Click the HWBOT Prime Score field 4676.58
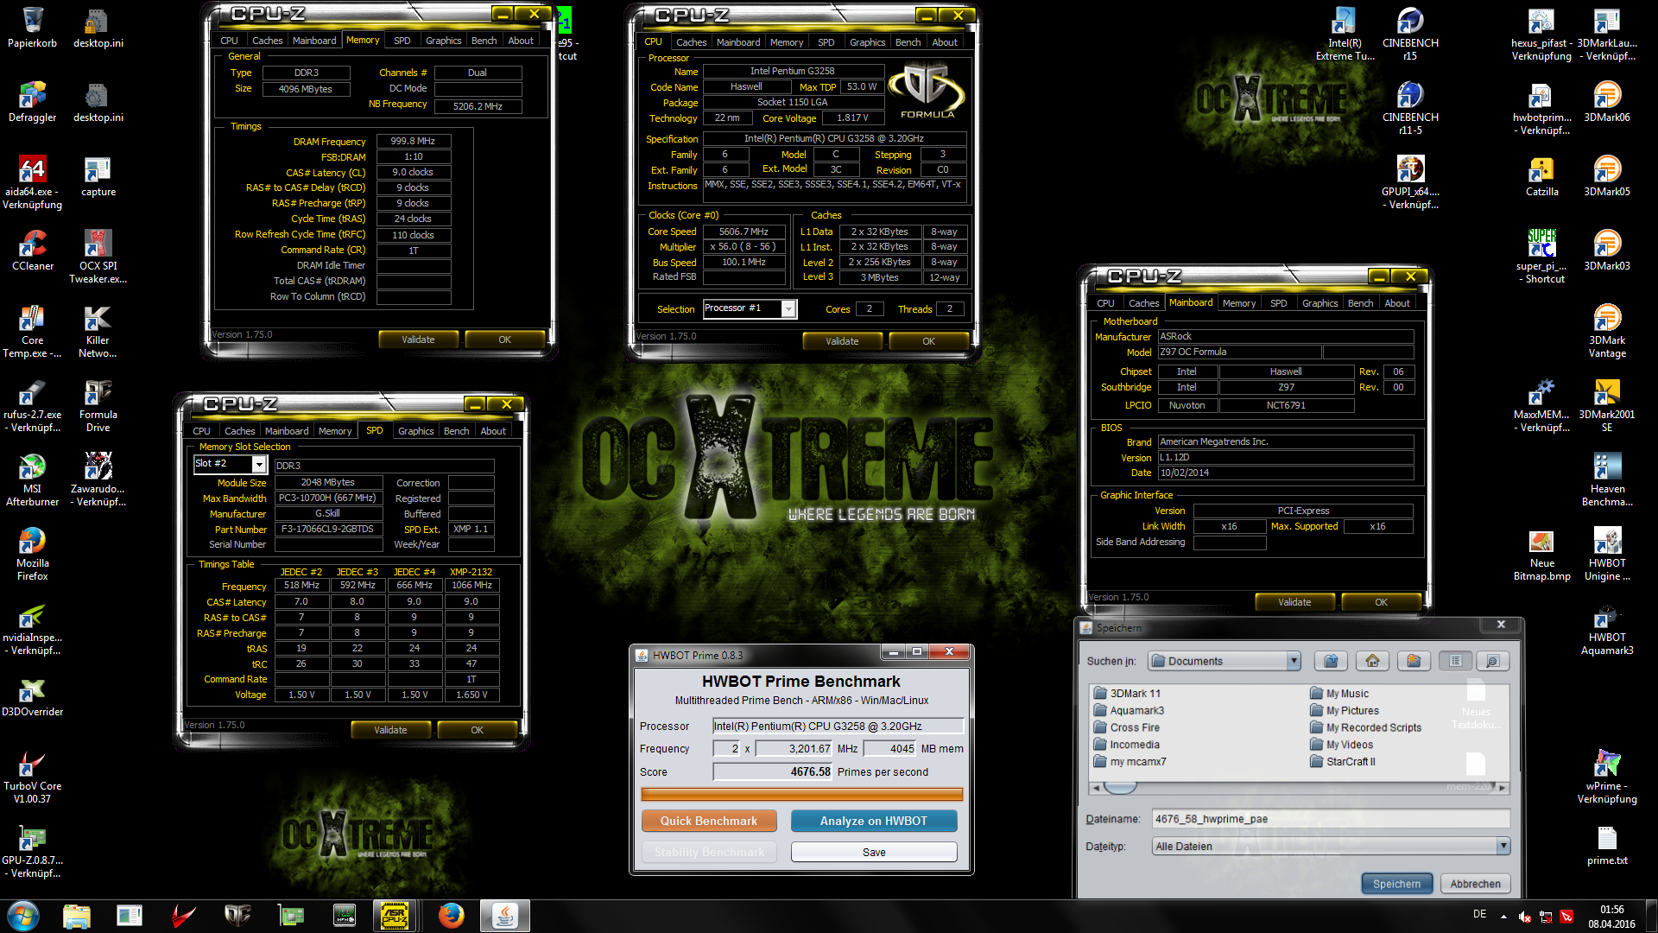1658x933 pixels. click(773, 771)
